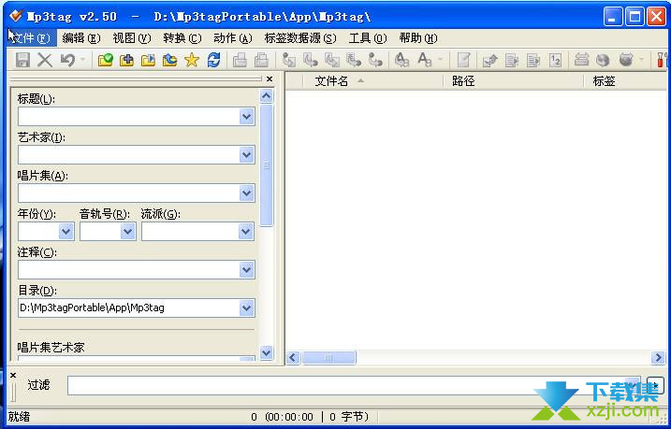The image size is (671, 429).
Task: Click the tag panel vertical scrollbar thumb
Action: 266,165
